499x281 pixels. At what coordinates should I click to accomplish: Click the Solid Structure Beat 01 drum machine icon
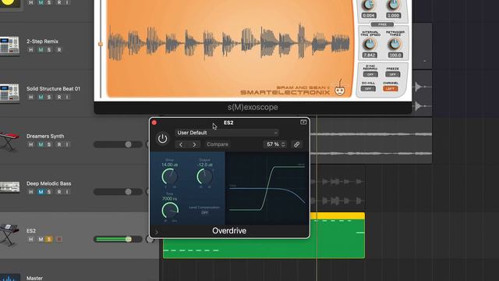tap(9, 94)
